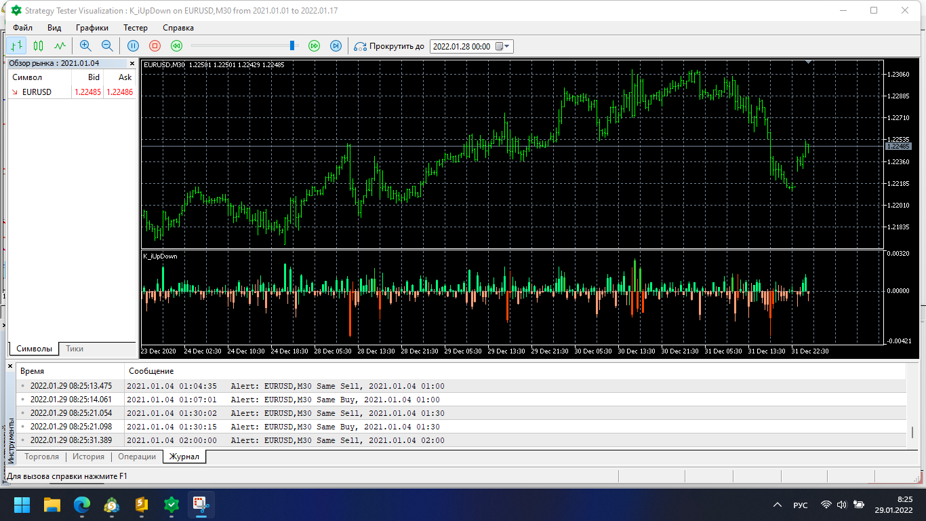The height and width of the screenshot is (521, 926).
Task: Open the Тестер menu
Action: [136, 28]
